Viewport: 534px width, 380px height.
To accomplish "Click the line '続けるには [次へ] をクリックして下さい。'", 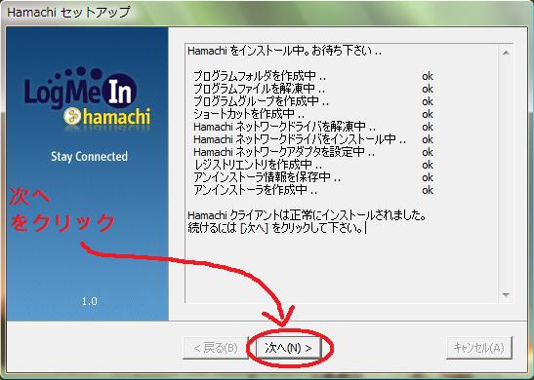I will 276,228.
